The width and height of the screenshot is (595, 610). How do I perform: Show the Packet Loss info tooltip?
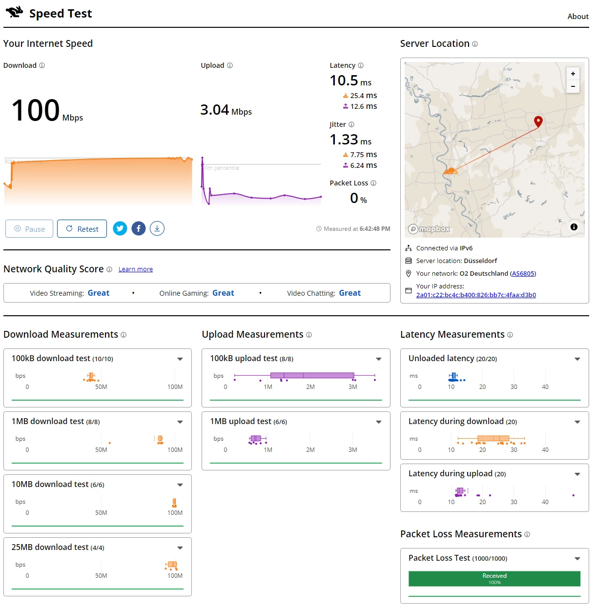tap(373, 183)
